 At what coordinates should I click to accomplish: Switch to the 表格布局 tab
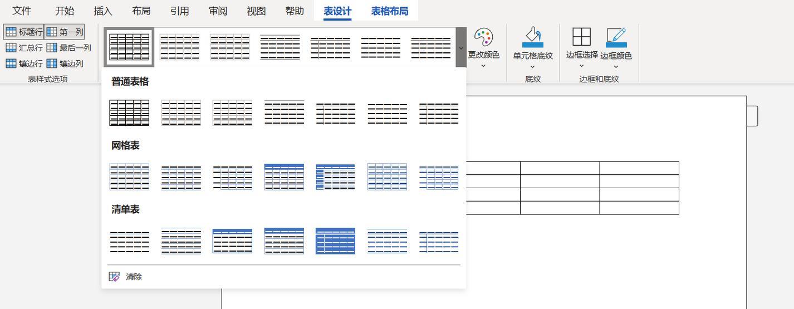389,11
